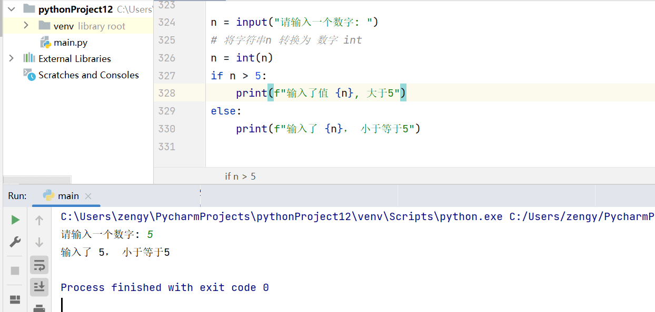Viewport: 655px width, 312px height.
Task: Click the up arrow in the run console
Action: pos(39,221)
